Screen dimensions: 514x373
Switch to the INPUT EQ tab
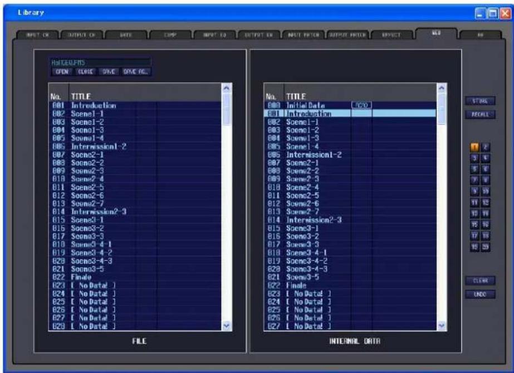(214, 35)
